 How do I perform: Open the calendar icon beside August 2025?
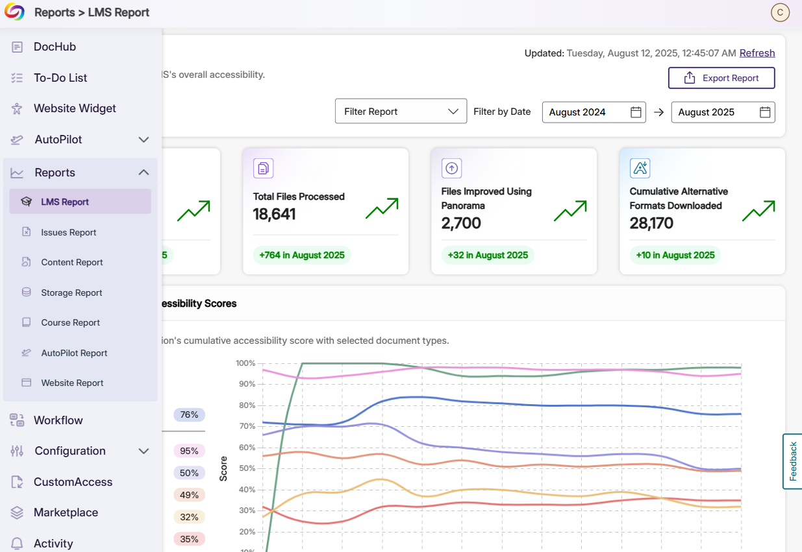point(766,112)
